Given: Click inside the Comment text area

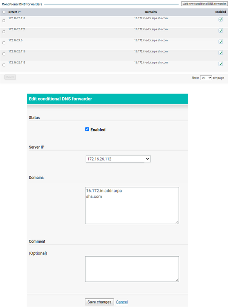Looking at the screenshot, I should (132, 269).
